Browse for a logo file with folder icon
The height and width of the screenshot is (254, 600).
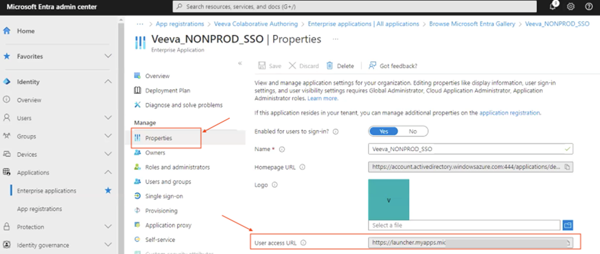point(568,225)
